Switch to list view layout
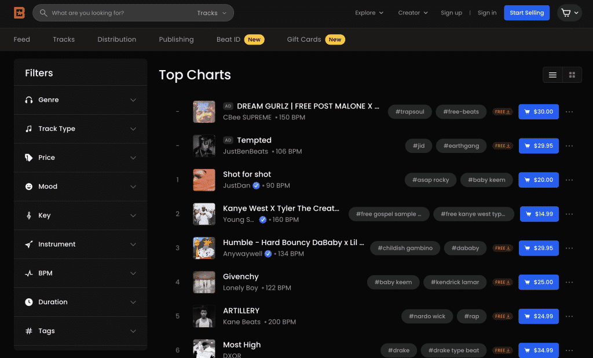The width and height of the screenshot is (593, 358). pyautogui.click(x=552, y=75)
